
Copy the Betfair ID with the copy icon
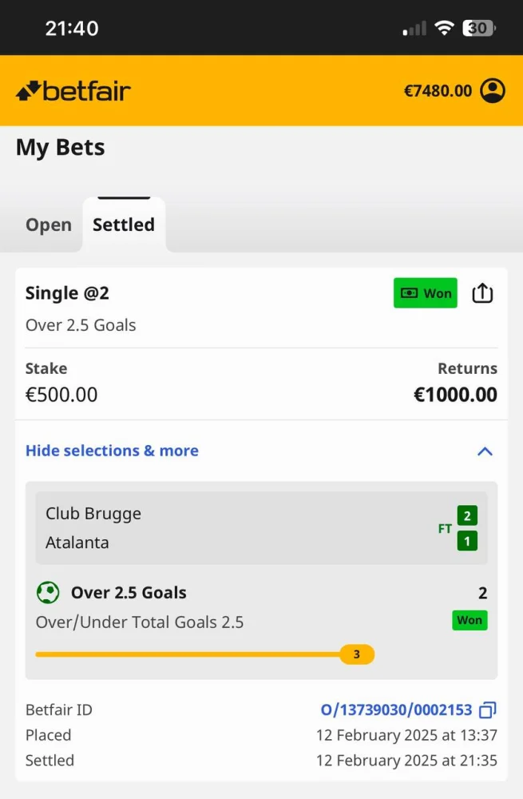click(487, 710)
